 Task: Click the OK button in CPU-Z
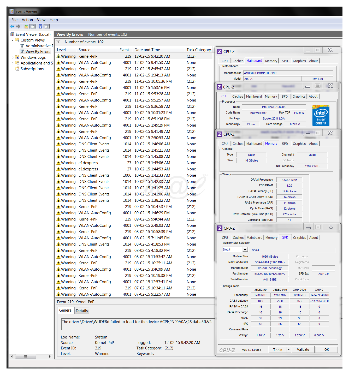[327, 349]
